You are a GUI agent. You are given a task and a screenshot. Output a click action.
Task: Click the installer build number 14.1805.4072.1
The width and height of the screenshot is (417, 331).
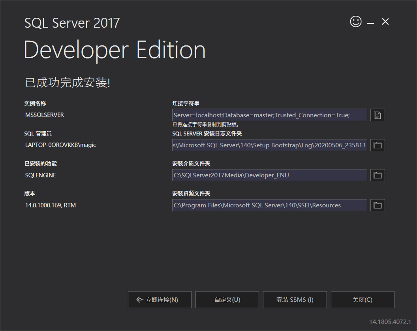click(390, 322)
